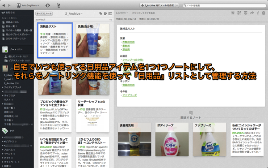The height and width of the screenshot is (168, 268).
Task: Click the notebooks section icon
Action: pyautogui.click(x=5, y=69)
